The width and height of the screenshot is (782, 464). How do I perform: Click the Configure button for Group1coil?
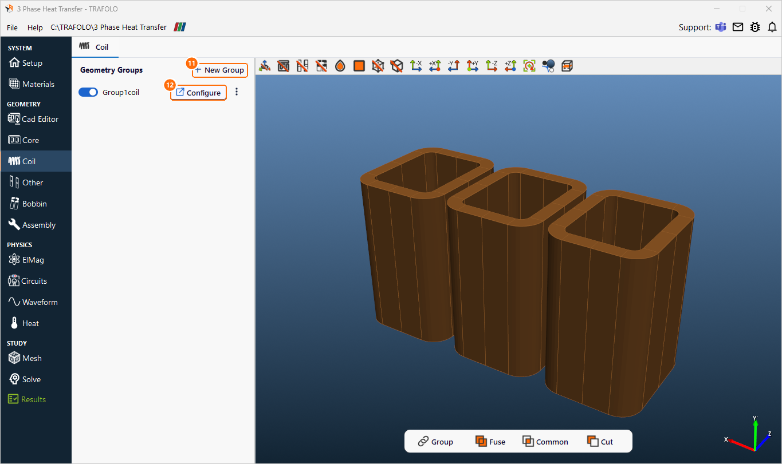pos(198,93)
